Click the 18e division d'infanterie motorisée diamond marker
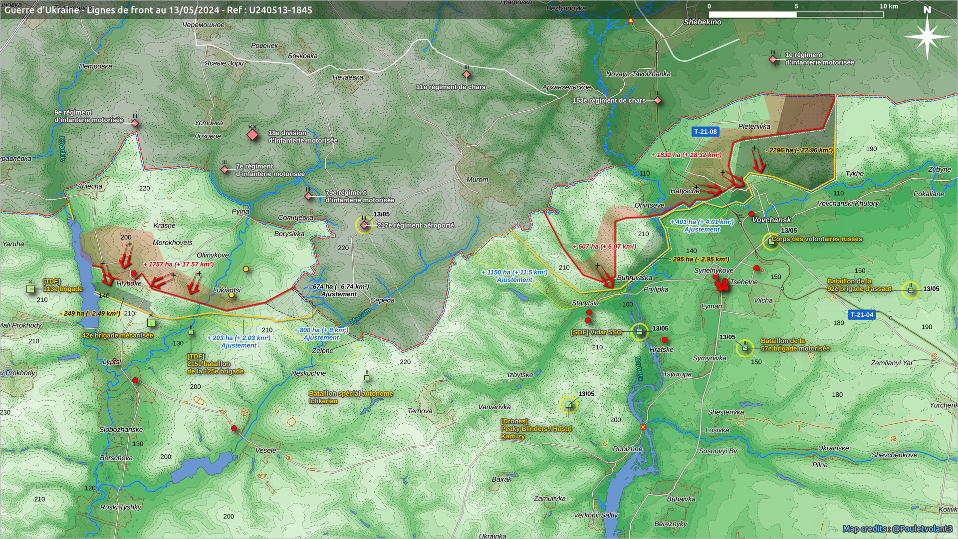The width and height of the screenshot is (958, 539). click(x=252, y=135)
